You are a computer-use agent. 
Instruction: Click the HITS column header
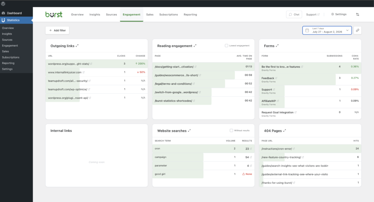pyautogui.click(x=356, y=141)
